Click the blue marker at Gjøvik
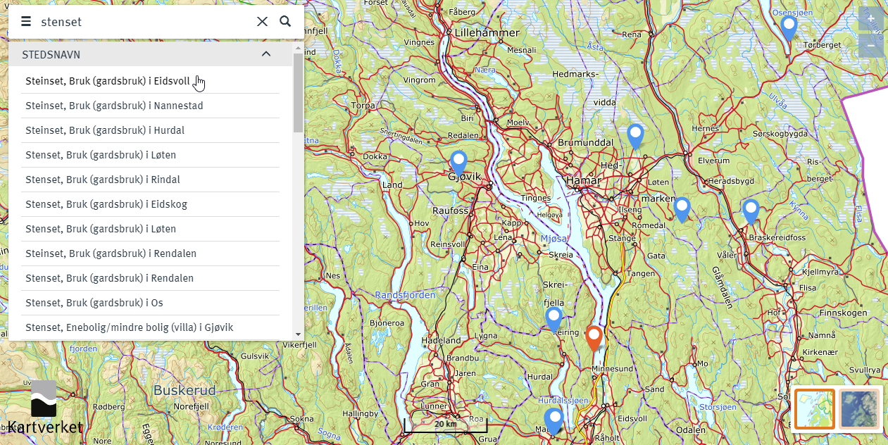 (458, 163)
